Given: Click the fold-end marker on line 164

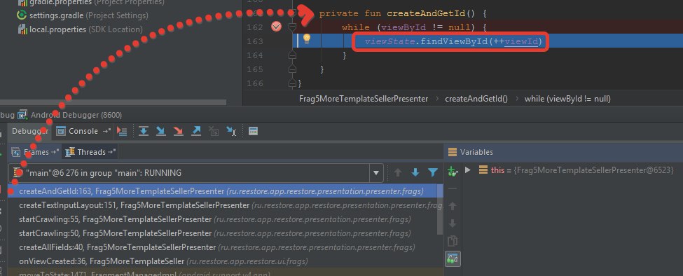Looking at the screenshot, I should pos(292,55).
